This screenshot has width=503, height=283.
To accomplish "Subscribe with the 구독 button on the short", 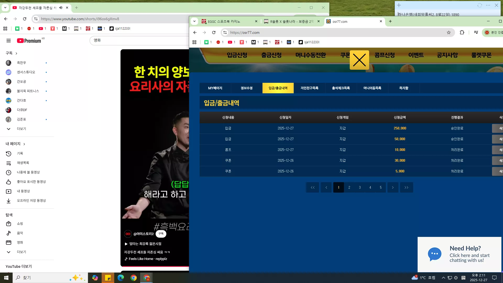I will coord(161,234).
